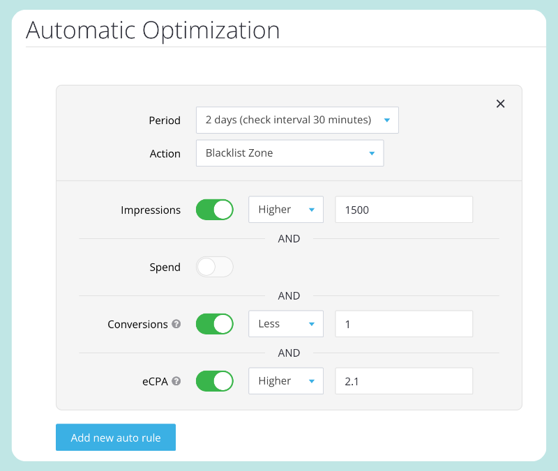Click the eCPA value field with 2.1
Screen dimensions: 558x471
404,381
